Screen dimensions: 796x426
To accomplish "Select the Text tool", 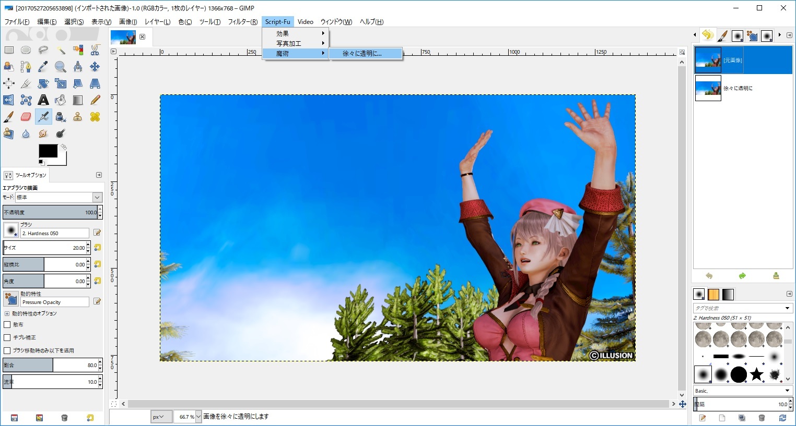I will click(43, 100).
